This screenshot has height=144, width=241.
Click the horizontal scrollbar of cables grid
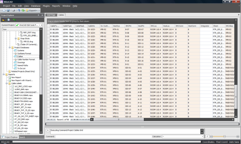tap(162, 120)
